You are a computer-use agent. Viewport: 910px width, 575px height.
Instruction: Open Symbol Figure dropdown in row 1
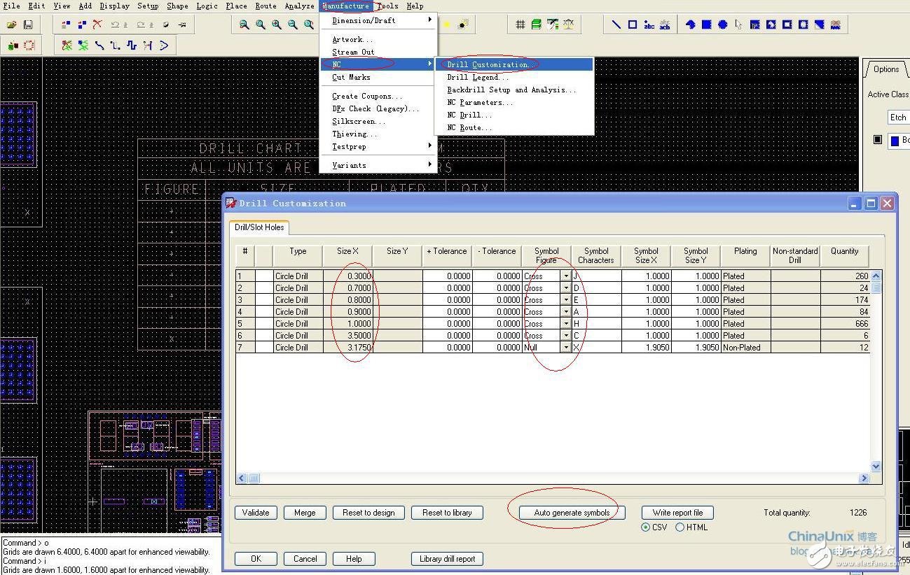565,276
